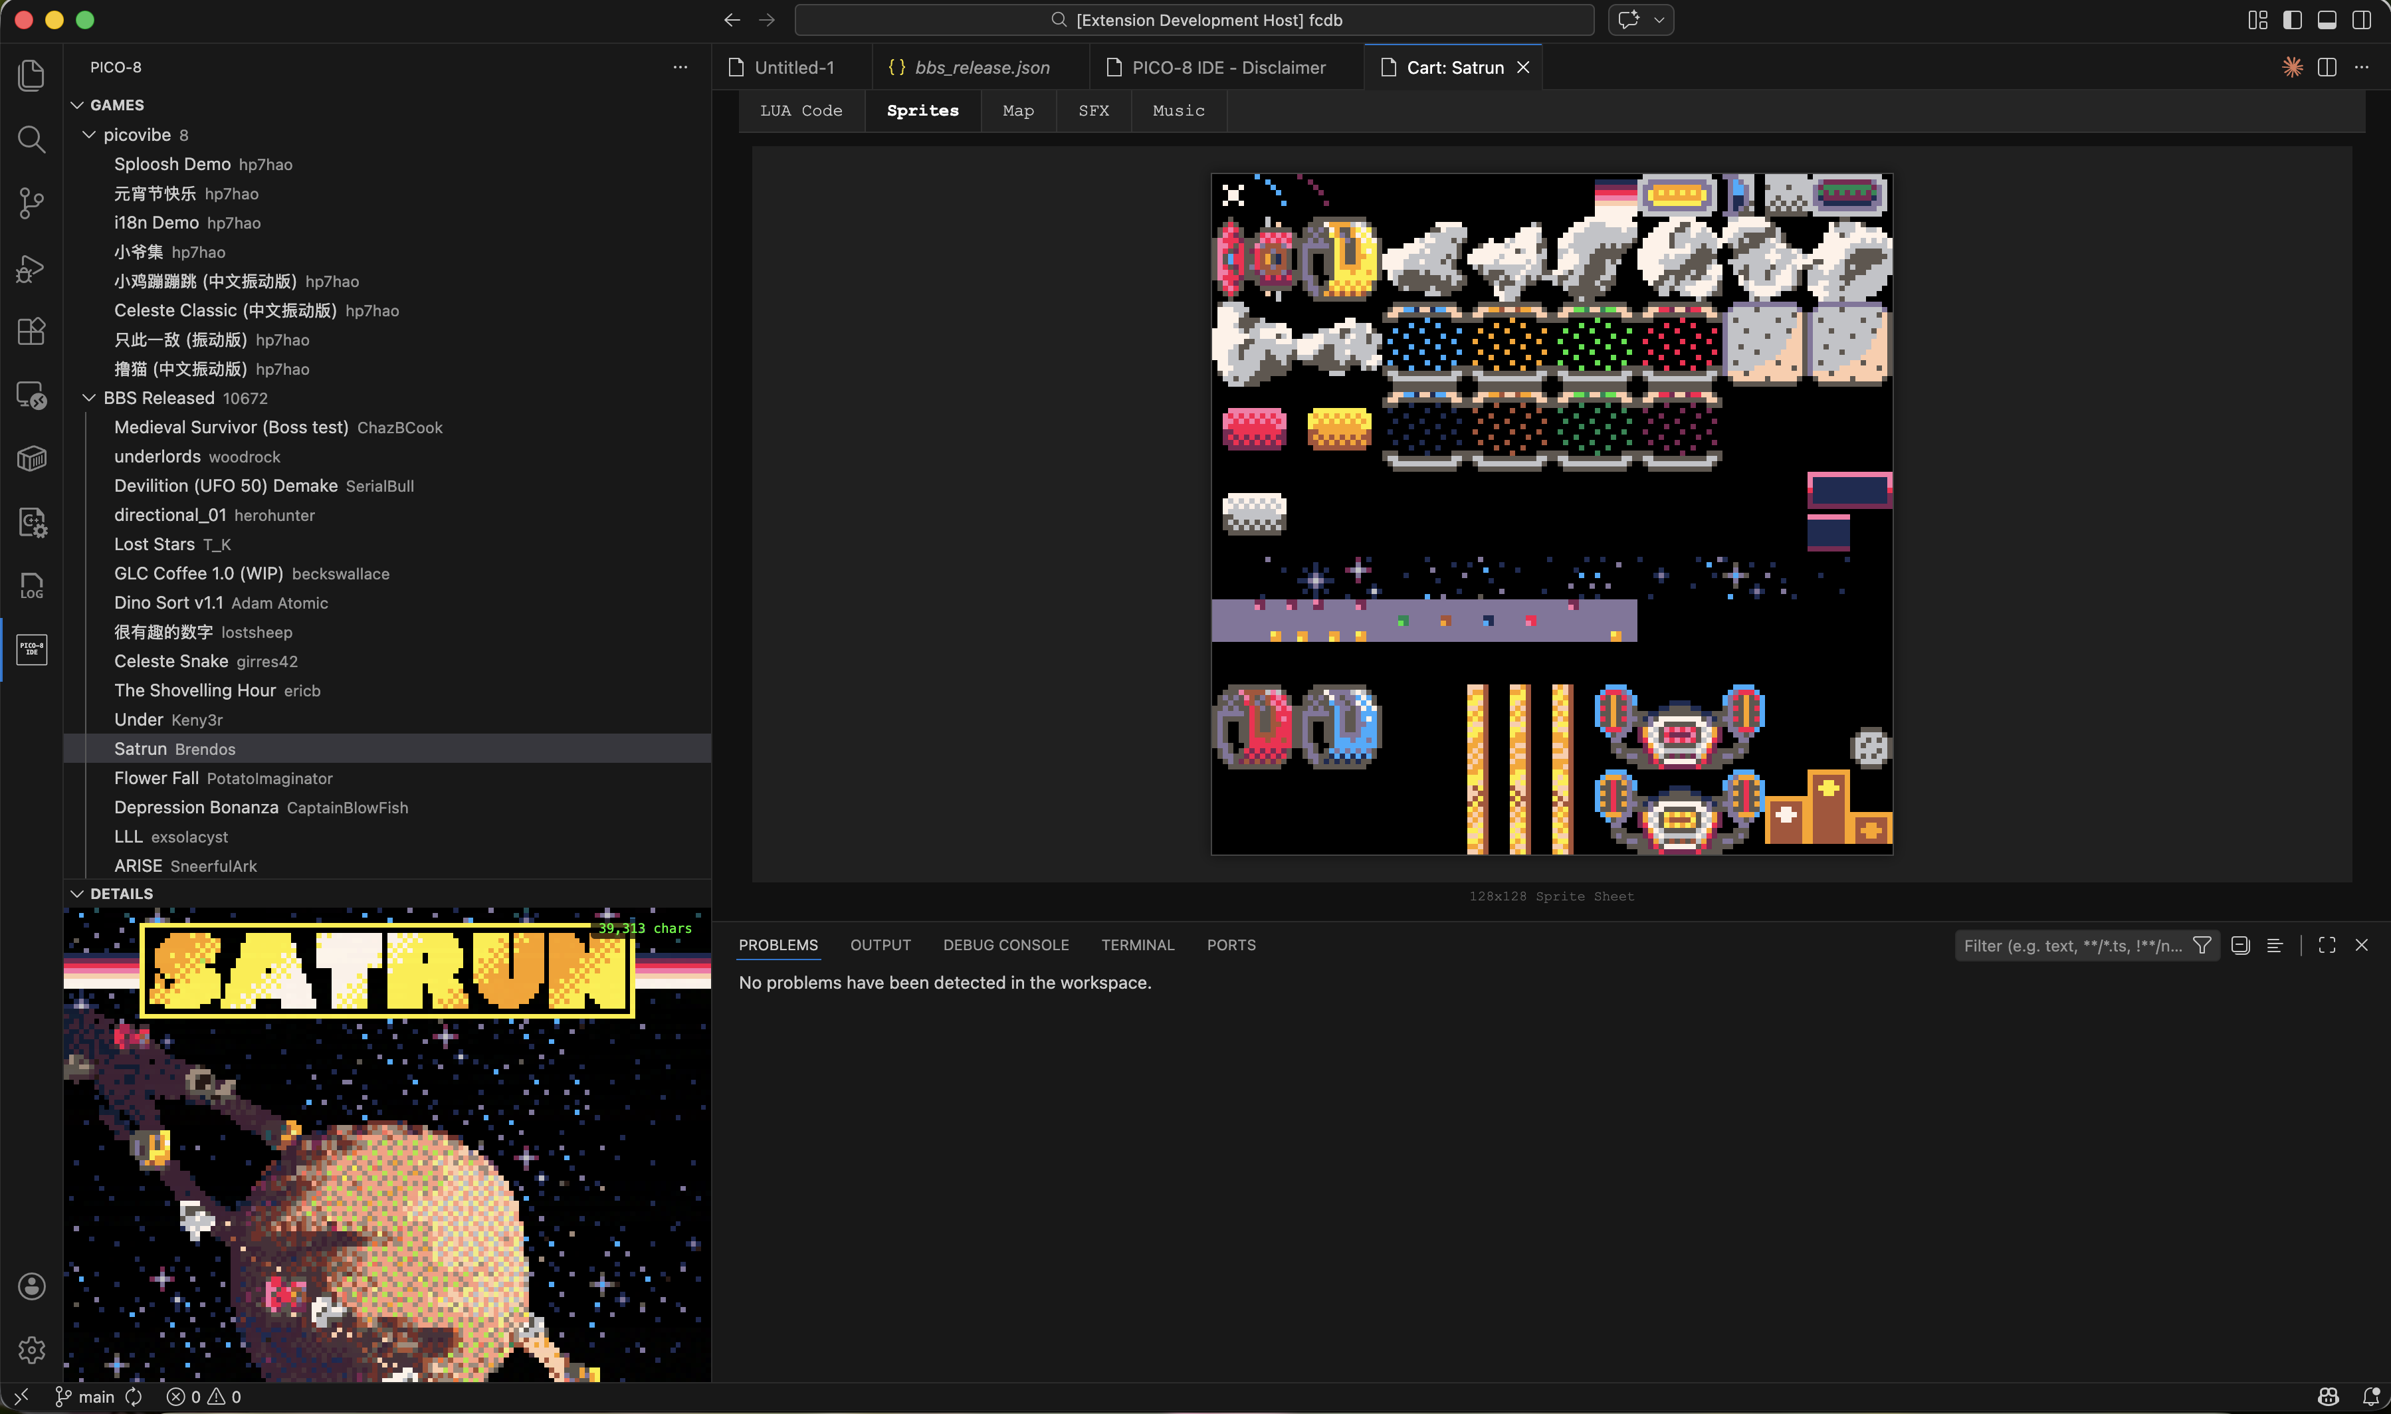The height and width of the screenshot is (1414, 2391).
Task: Maximize the Problems panel
Action: [2325, 944]
